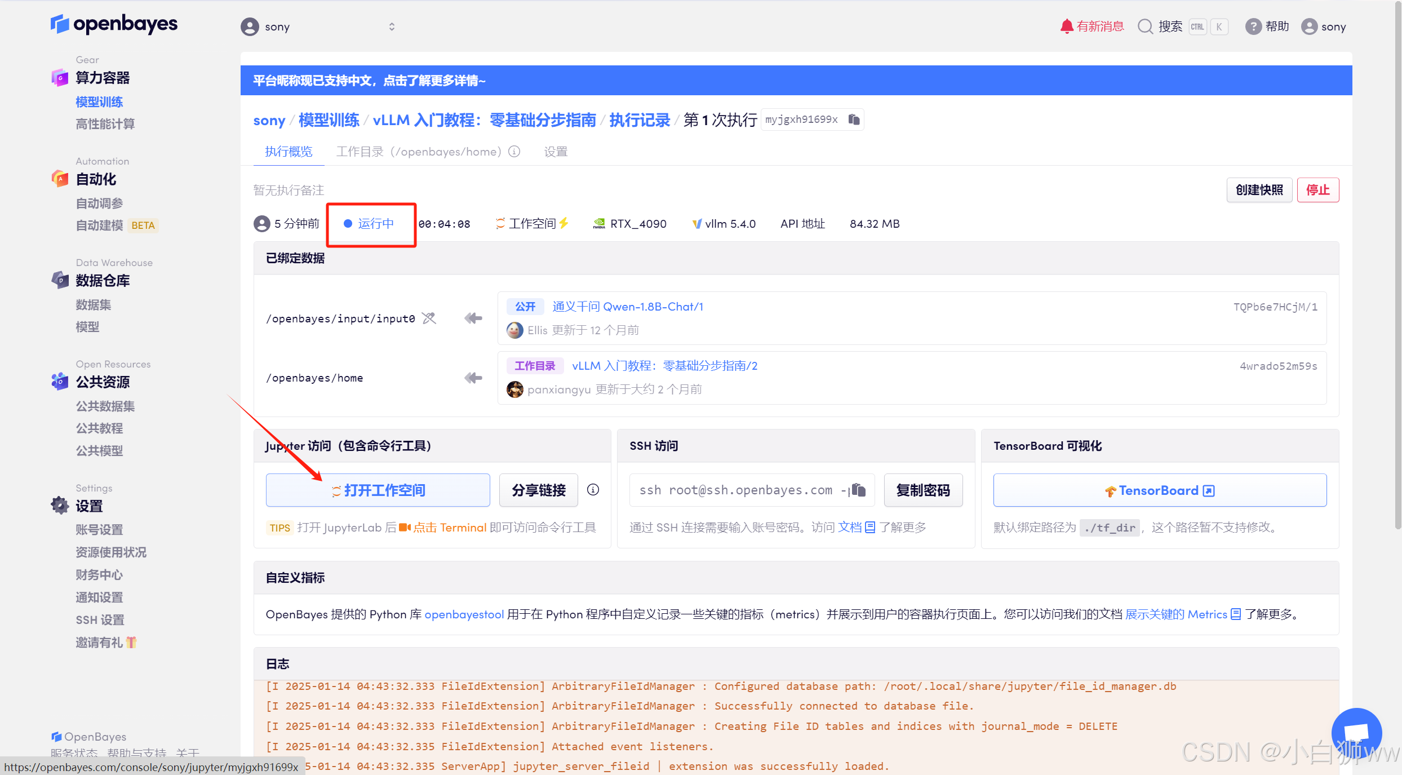Viewport: 1402px width, 775px height.
Task: Copy the SSH command with clipboard icon
Action: coord(858,490)
